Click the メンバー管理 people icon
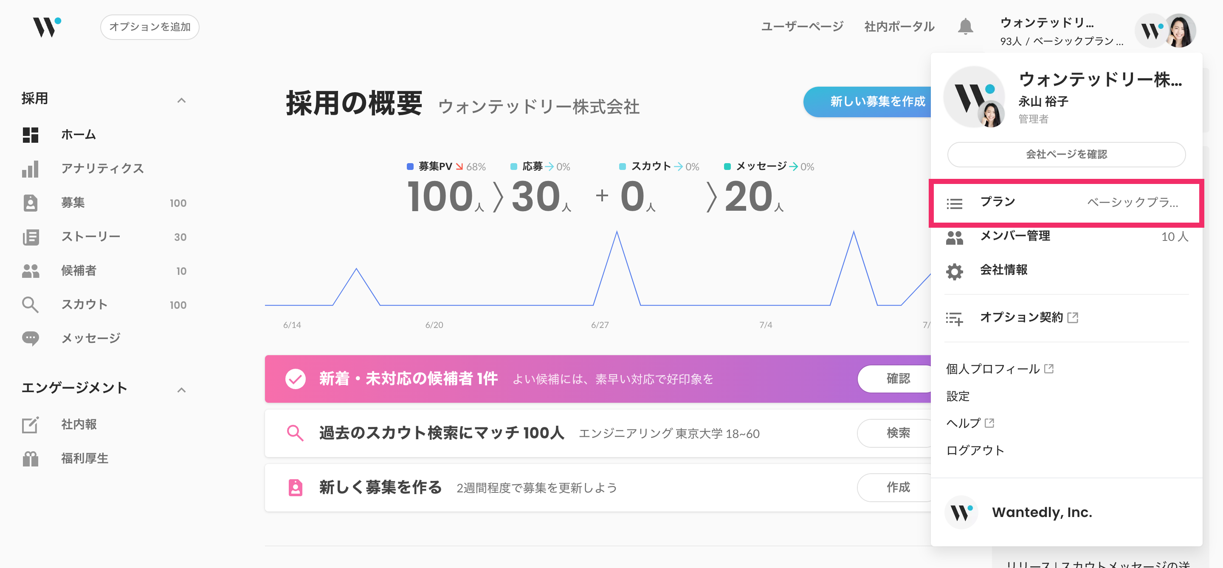 click(x=954, y=237)
